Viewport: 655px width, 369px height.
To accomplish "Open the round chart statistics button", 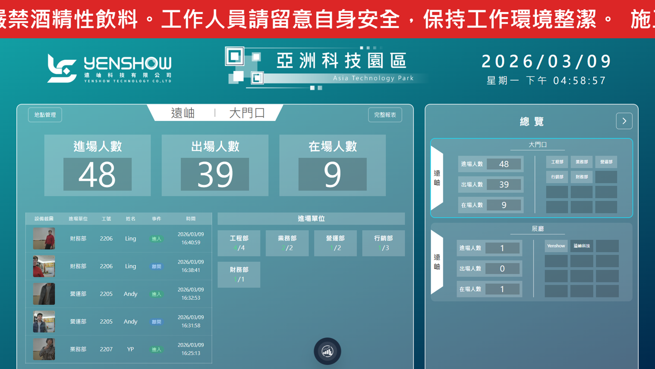I will pyautogui.click(x=327, y=351).
